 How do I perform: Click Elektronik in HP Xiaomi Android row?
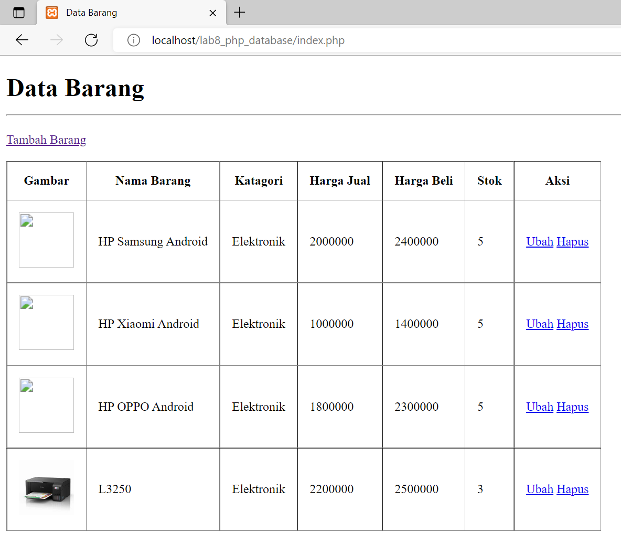click(259, 324)
